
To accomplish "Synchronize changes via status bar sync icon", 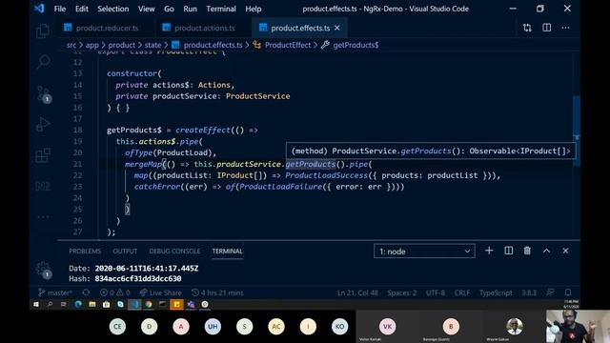I will pyautogui.click(x=86, y=293).
